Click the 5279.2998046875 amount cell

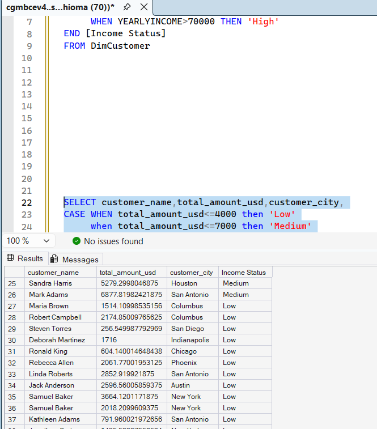click(132, 283)
